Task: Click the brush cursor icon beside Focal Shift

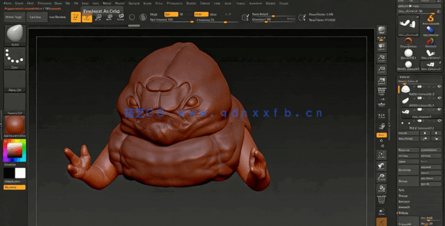Action: pyautogui.click(x=245, y=17)
